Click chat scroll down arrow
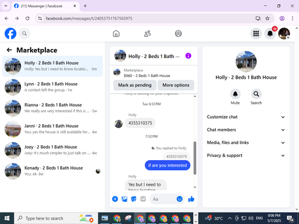The image size is (299, 224). [195, 187]
